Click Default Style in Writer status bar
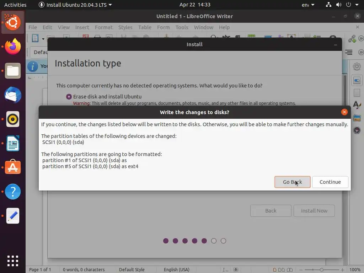 132,270
